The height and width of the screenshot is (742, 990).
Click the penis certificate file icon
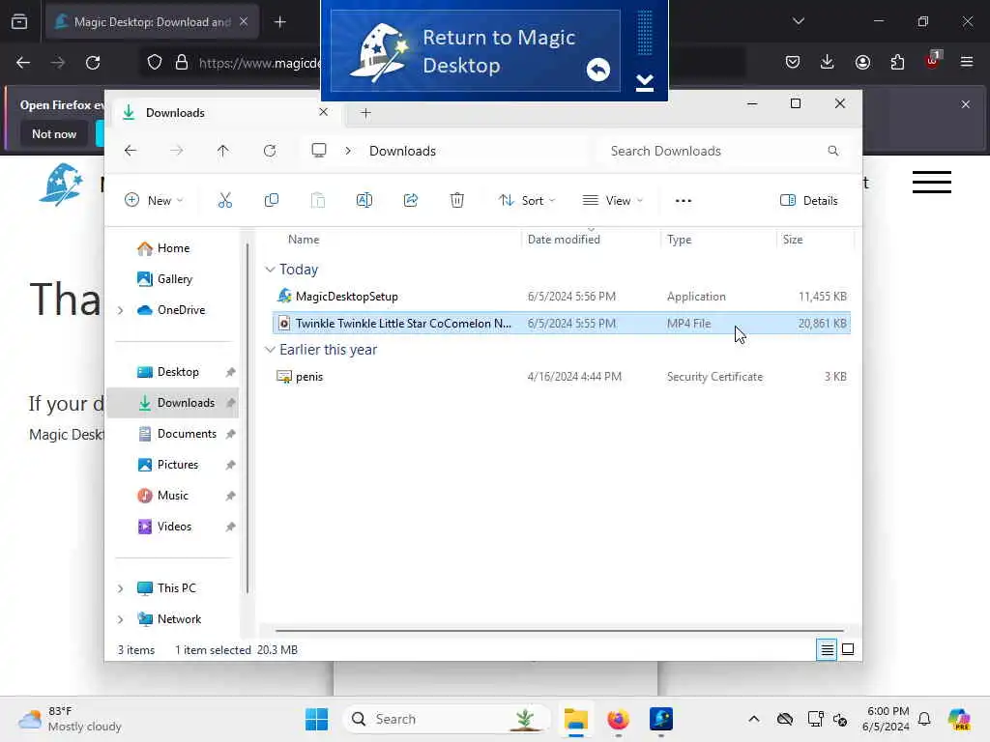pyautogui.click(x=284, y=377)
